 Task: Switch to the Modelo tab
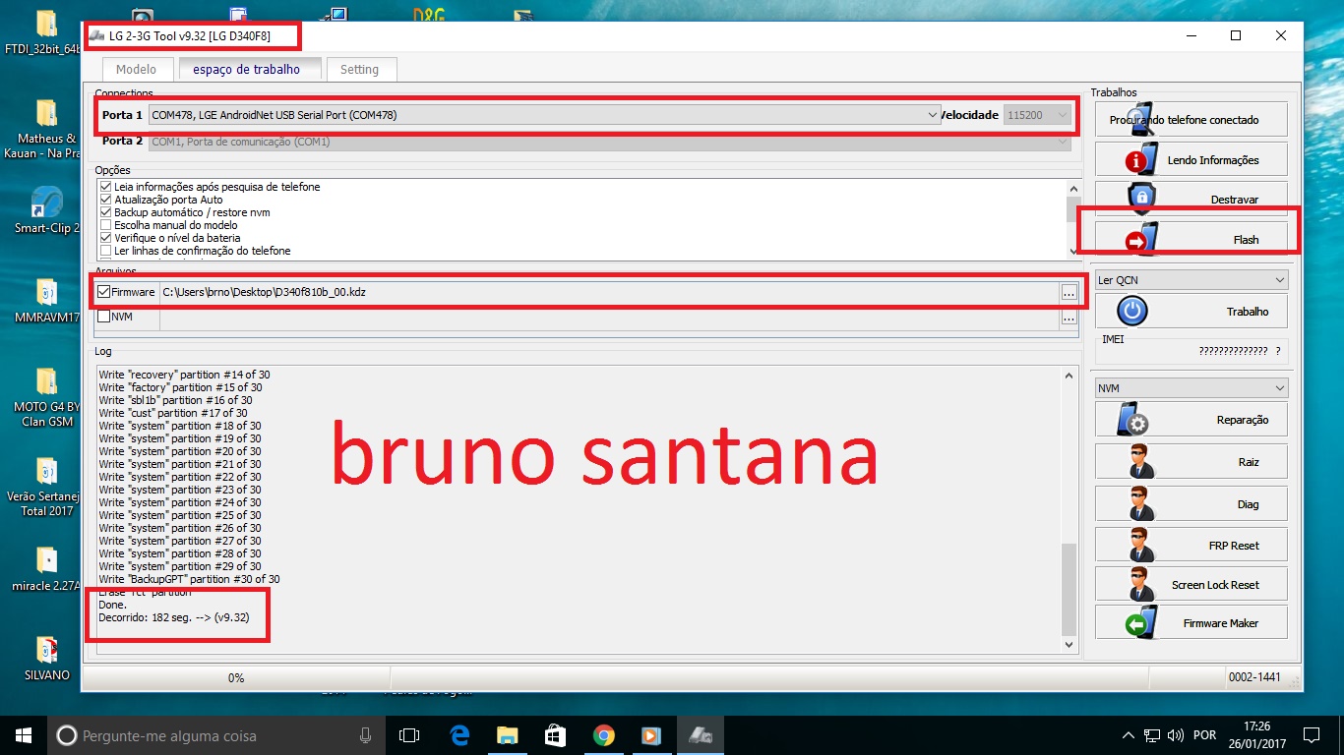click(x=136, y=70)
